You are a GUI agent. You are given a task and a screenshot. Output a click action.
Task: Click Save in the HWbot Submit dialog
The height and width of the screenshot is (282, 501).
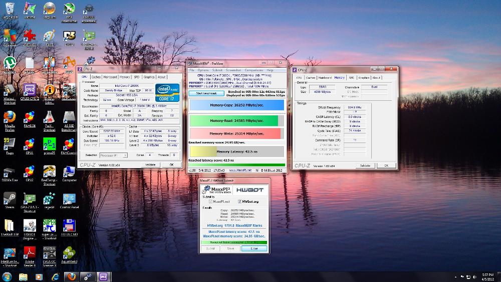tap(230, 248)
